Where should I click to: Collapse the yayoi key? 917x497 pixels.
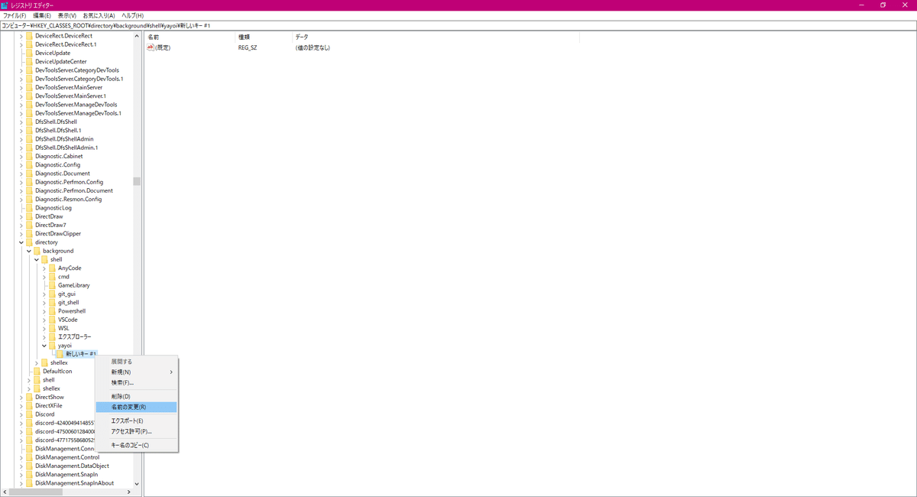pos(44,346)
